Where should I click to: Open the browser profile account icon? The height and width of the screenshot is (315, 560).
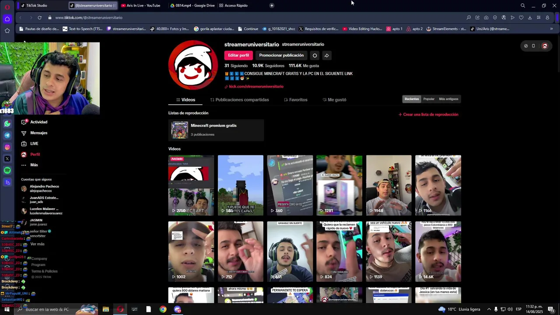(547, 17)
